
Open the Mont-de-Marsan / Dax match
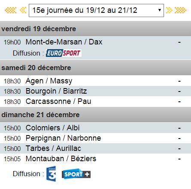coord(64,42)
